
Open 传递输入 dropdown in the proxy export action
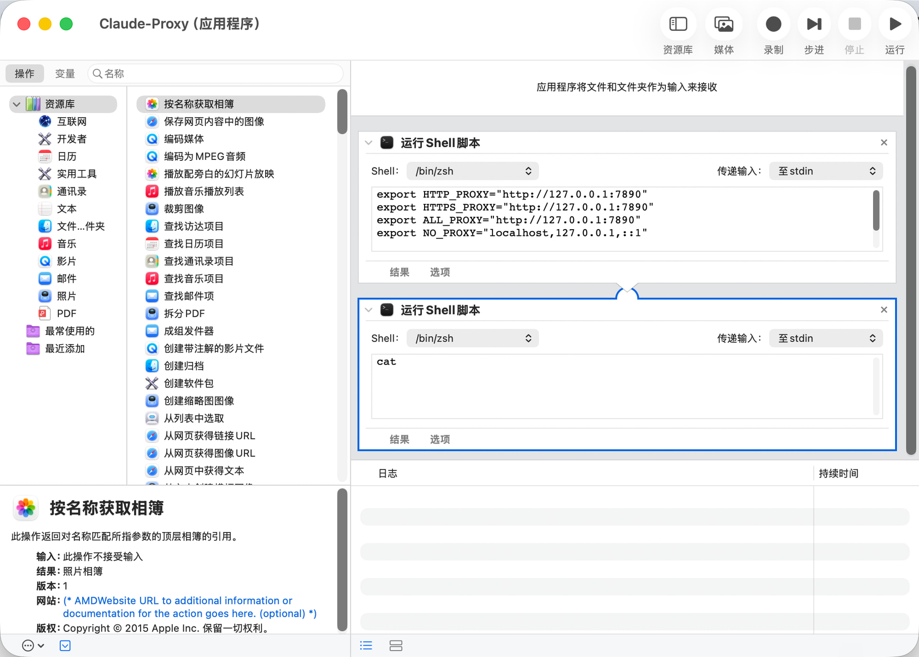(826, 171)
